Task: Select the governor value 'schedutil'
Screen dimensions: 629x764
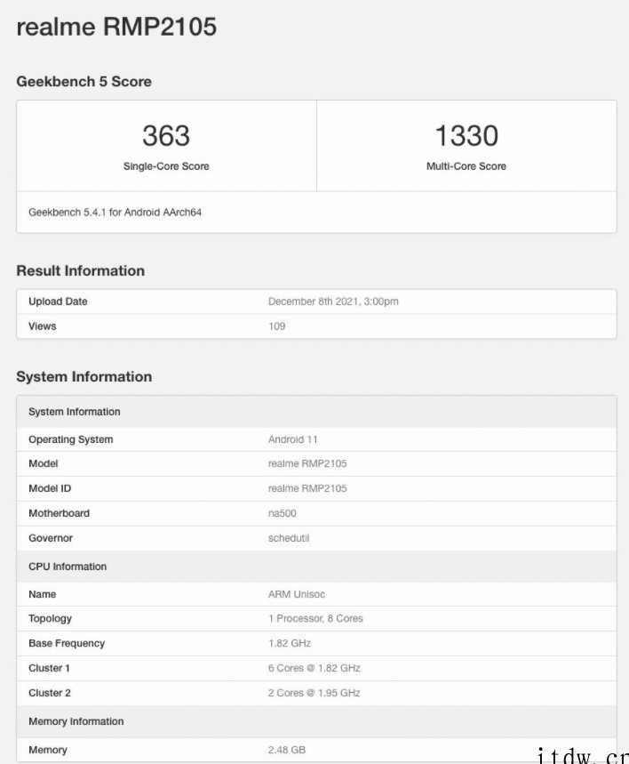Action: tap(289, 538)
